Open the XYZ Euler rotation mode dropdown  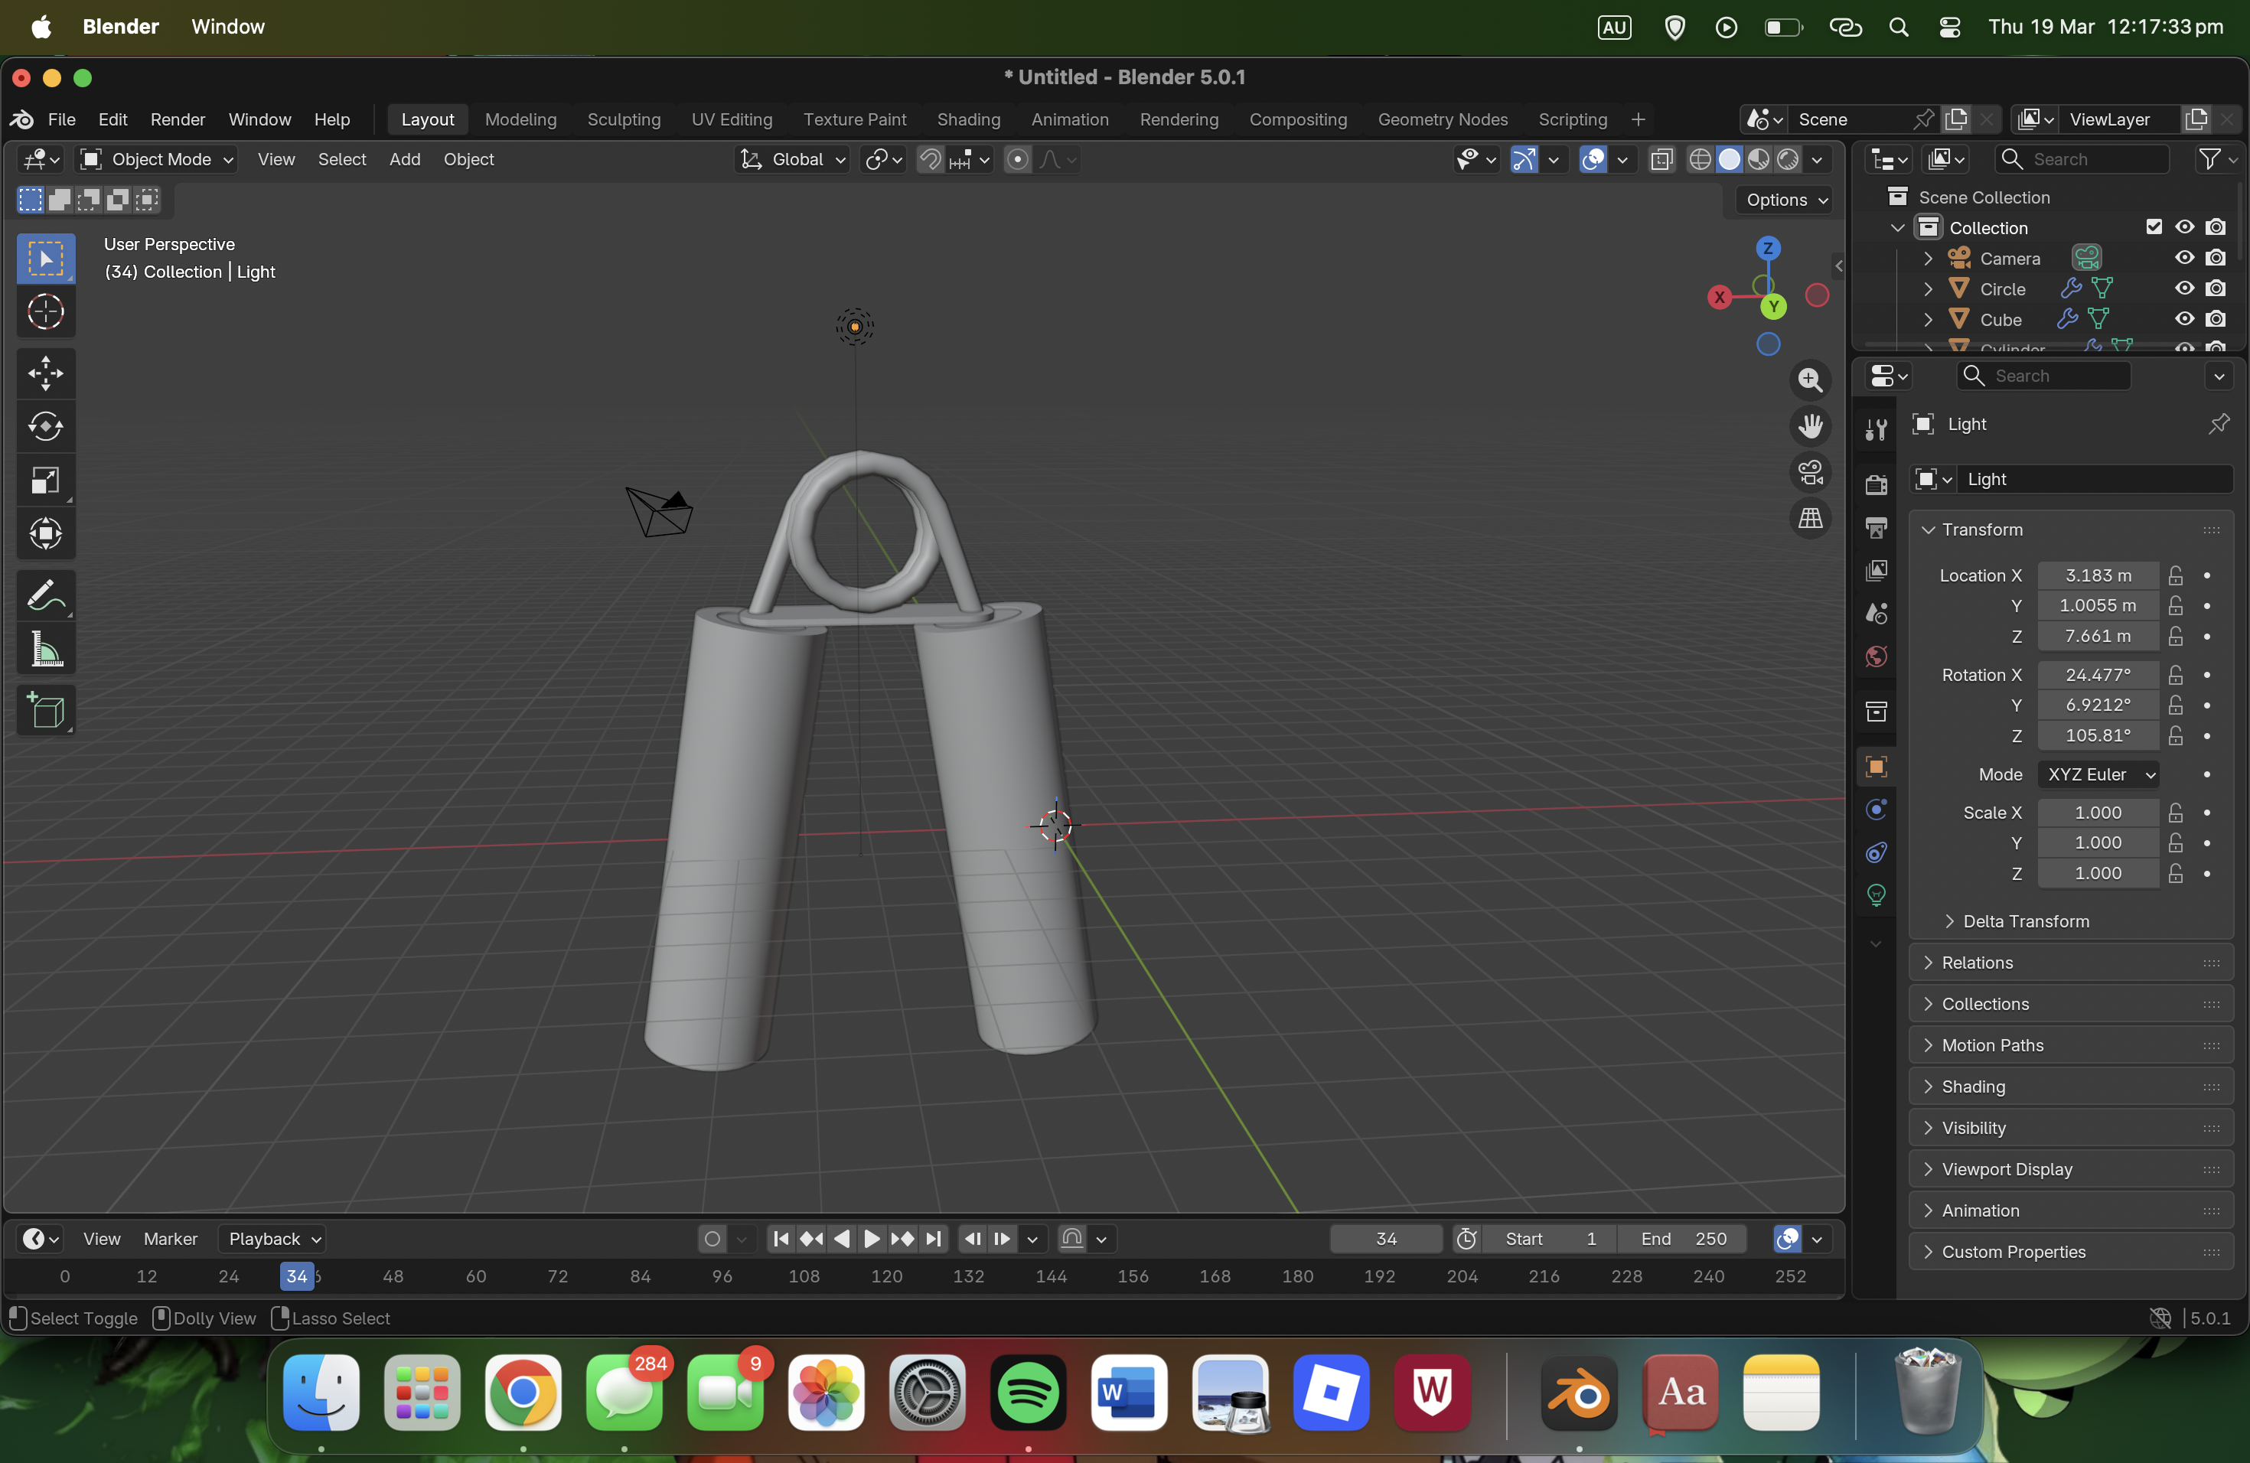pyautogui.click(x=2100, y=774)
